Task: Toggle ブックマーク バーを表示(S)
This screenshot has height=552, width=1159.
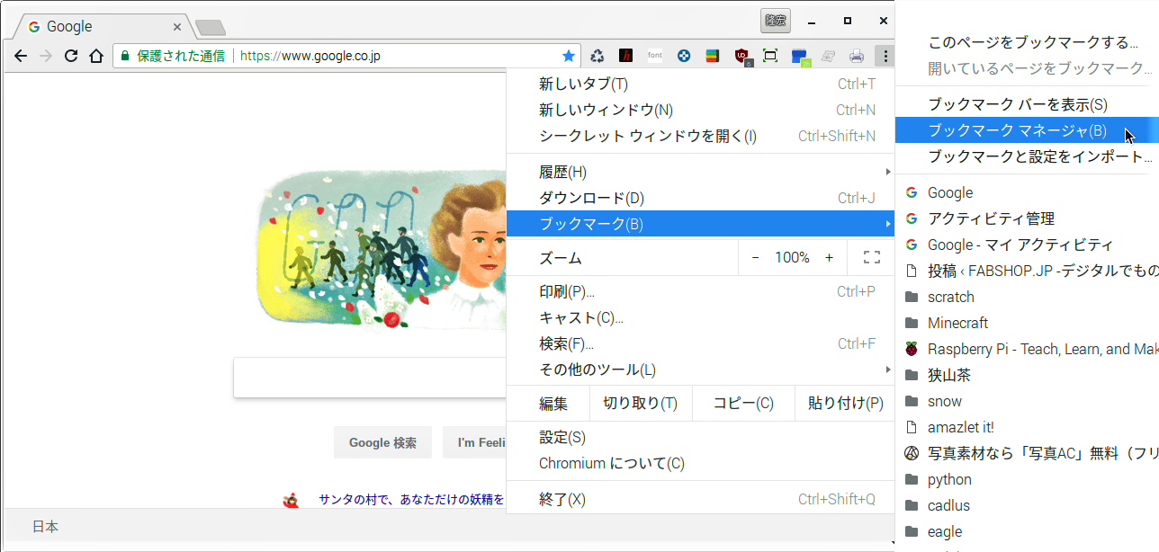Action: click(1028, 105)
